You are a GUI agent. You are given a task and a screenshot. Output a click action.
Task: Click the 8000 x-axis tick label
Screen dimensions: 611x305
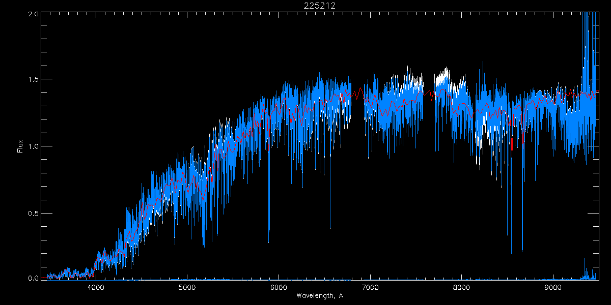point(461,287)
